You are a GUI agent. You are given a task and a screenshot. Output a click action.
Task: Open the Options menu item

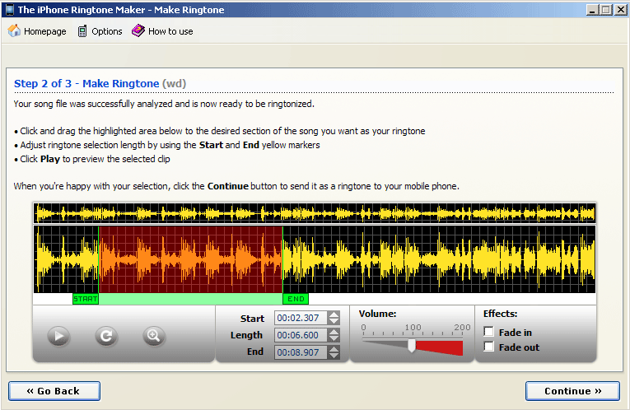click(x=100, y=31)
